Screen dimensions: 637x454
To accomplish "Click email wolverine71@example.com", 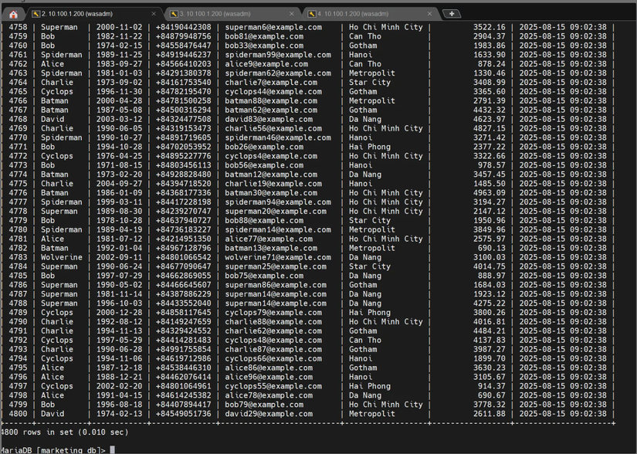I will [278, 257].
